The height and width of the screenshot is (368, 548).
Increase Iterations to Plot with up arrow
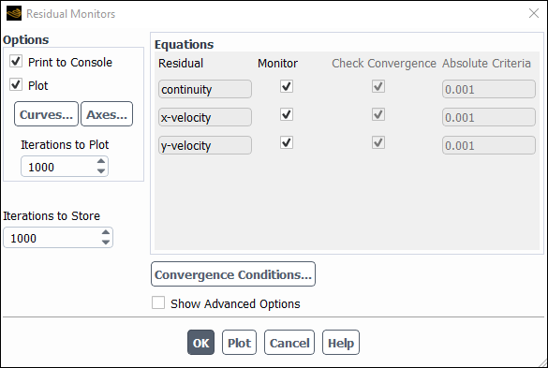[x=101, y=161]
